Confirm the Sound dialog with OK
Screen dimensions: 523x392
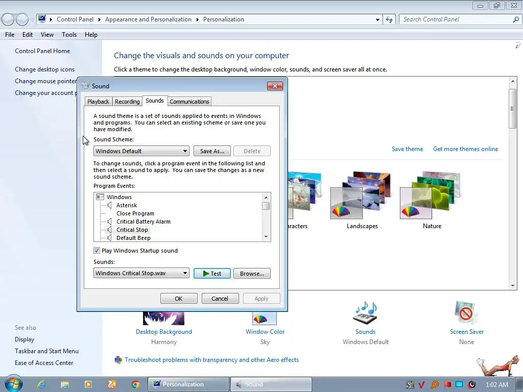[179, 298]
